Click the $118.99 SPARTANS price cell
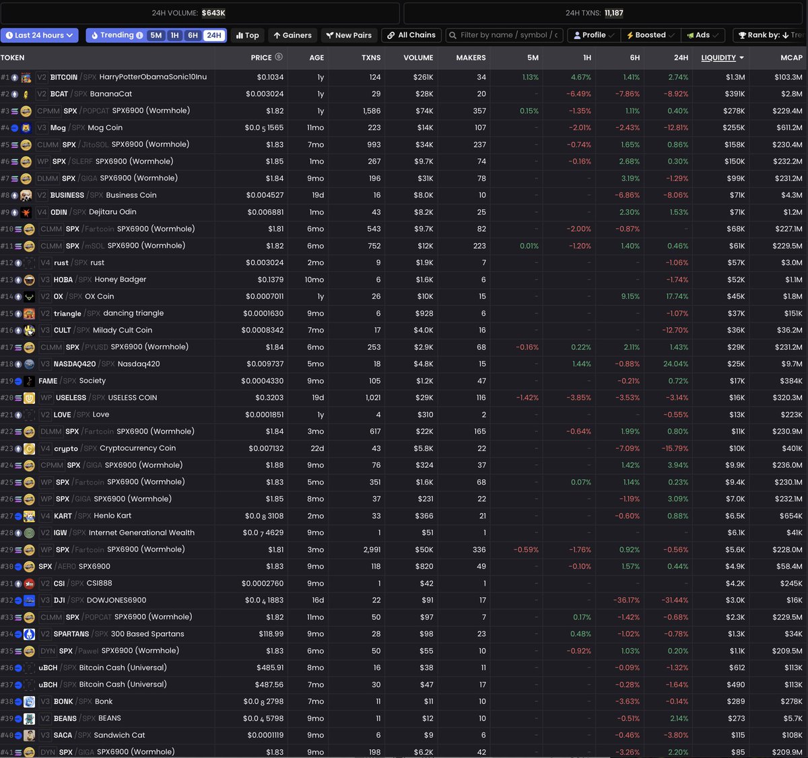This screenshot has width=808, height=758. point(271,634)
